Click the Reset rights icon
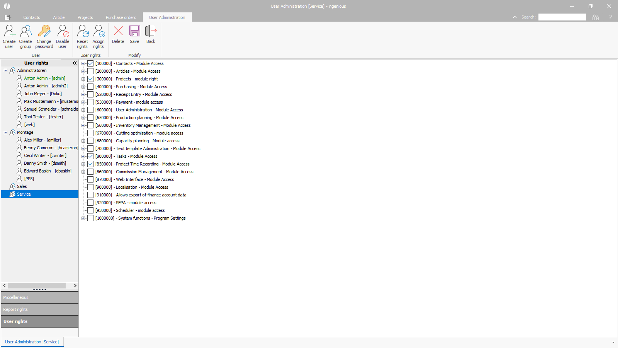This screenshot has width=618, height=348. tap(82, 32)
